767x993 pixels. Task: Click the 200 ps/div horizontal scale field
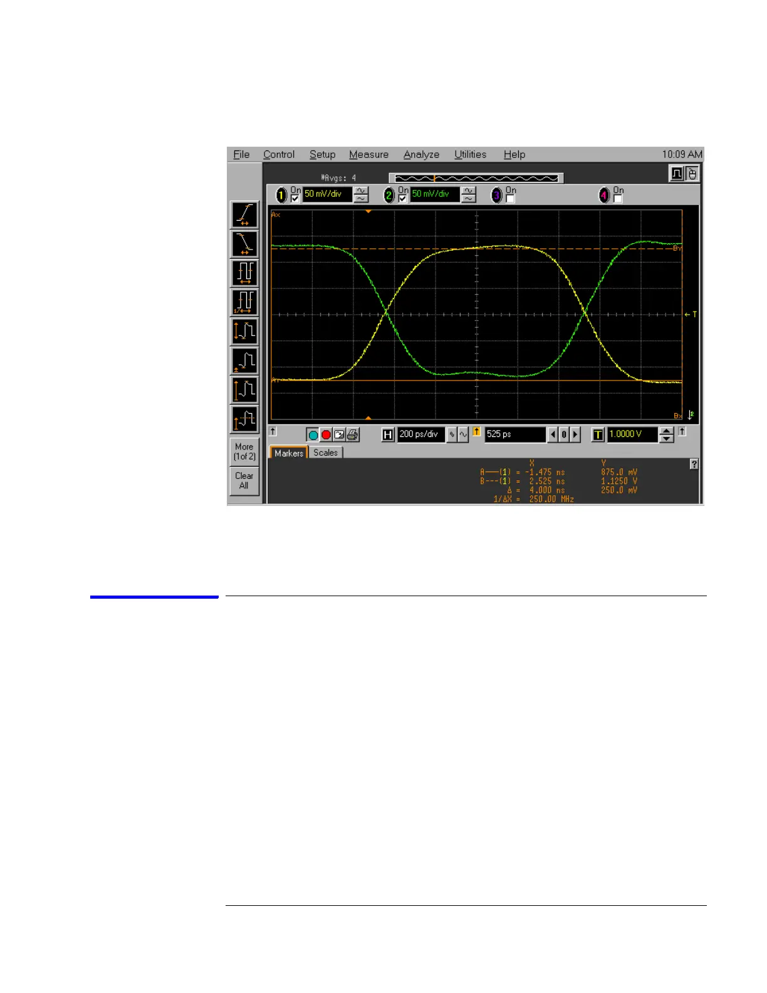point(421,434)
